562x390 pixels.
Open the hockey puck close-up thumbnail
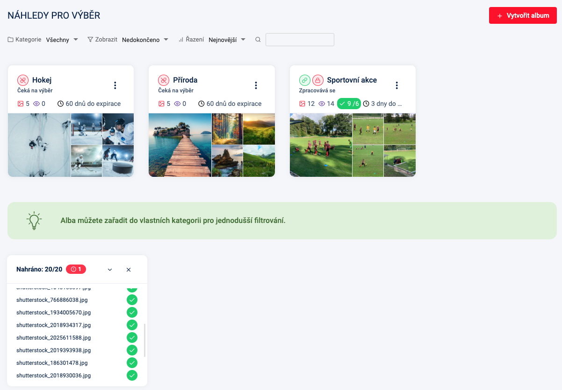click(x=118, y=161)
